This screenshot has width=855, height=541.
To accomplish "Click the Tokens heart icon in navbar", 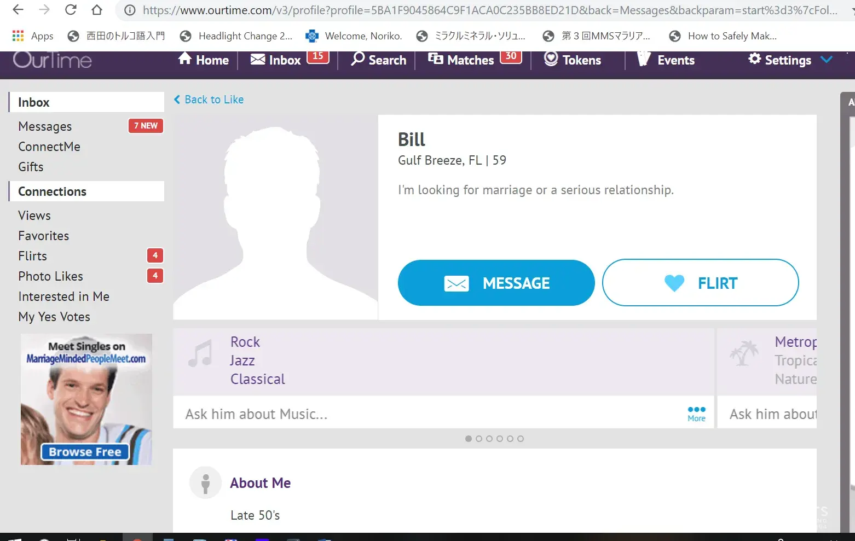I will tap(551, 59).
